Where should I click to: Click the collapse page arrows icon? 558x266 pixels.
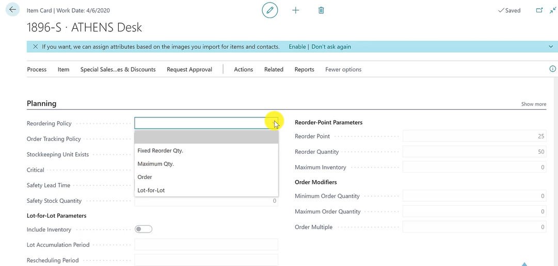553,10
